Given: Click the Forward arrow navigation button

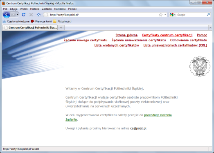Looking at the screenshot, I should coord(13,15).
